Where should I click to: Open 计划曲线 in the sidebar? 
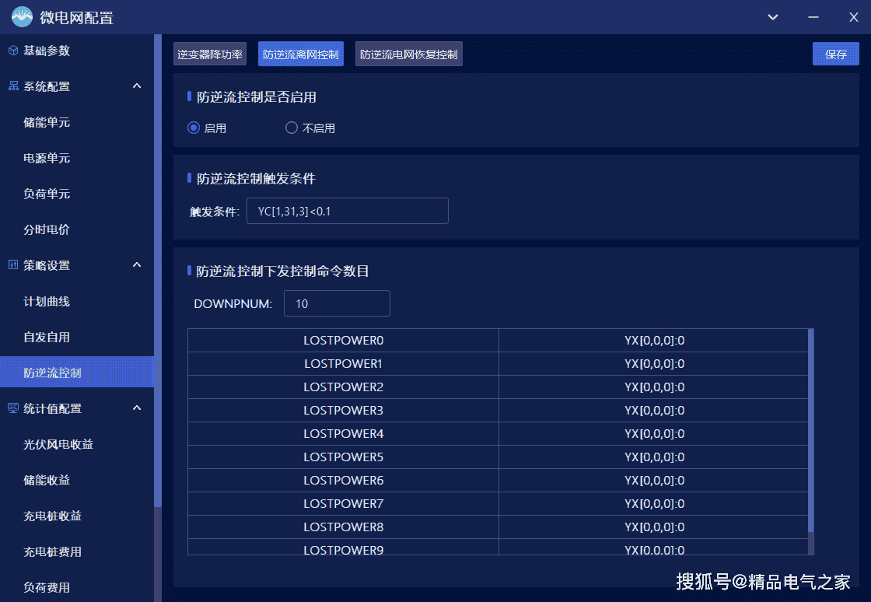pos(47,301)
